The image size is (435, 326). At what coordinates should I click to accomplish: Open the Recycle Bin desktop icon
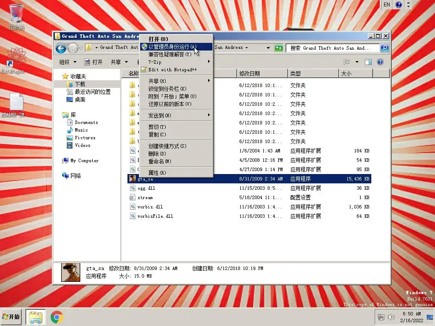[17, 17]
